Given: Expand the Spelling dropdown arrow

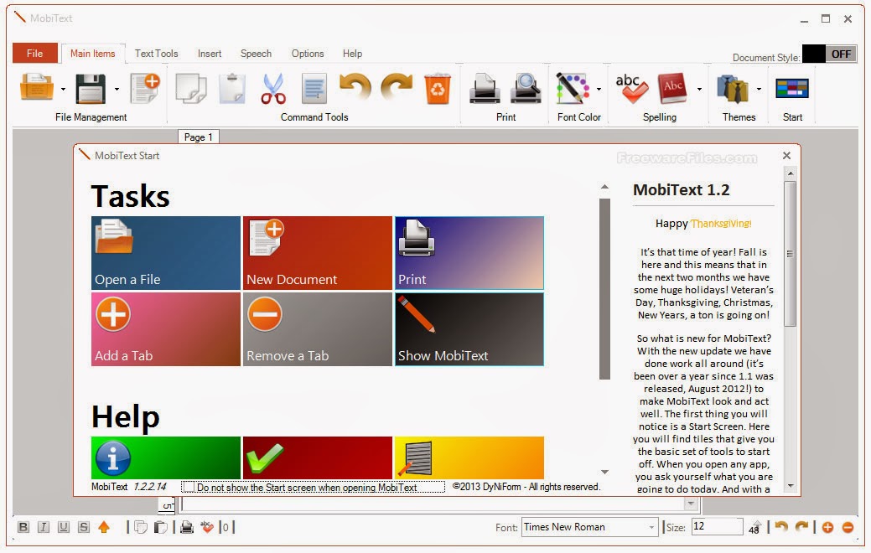Looking at the screenshot, I should (699, 89).
